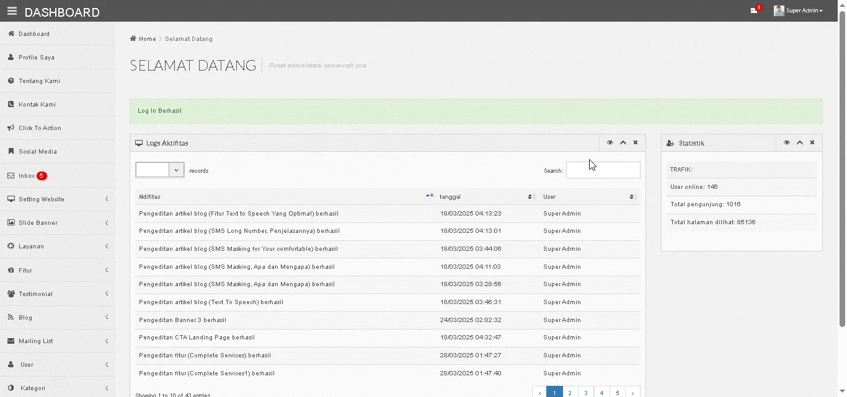Click the Super Admin avatar picture
Image resolution: width=847 pixels, height=397 pixels.
779,11
